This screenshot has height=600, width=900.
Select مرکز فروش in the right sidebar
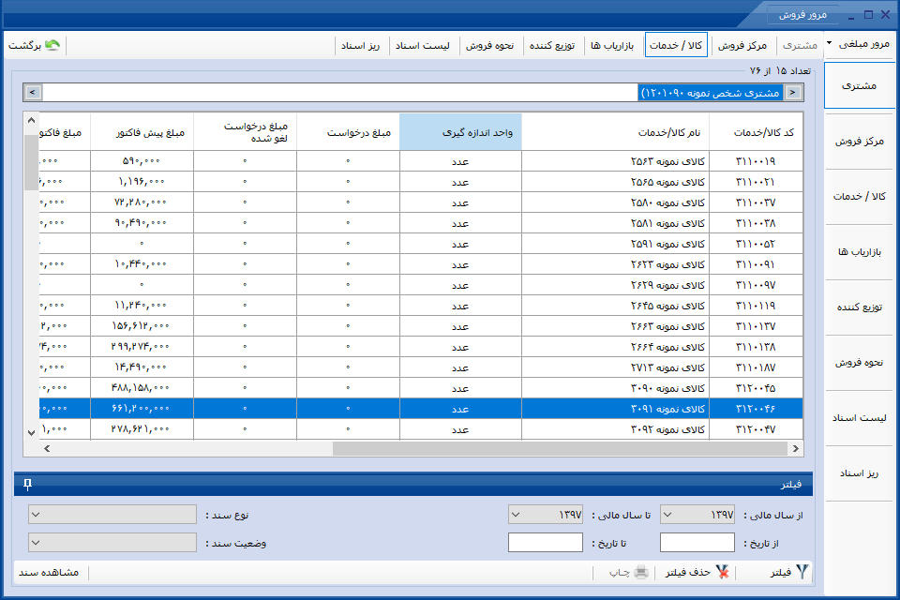tap(860, 142)
